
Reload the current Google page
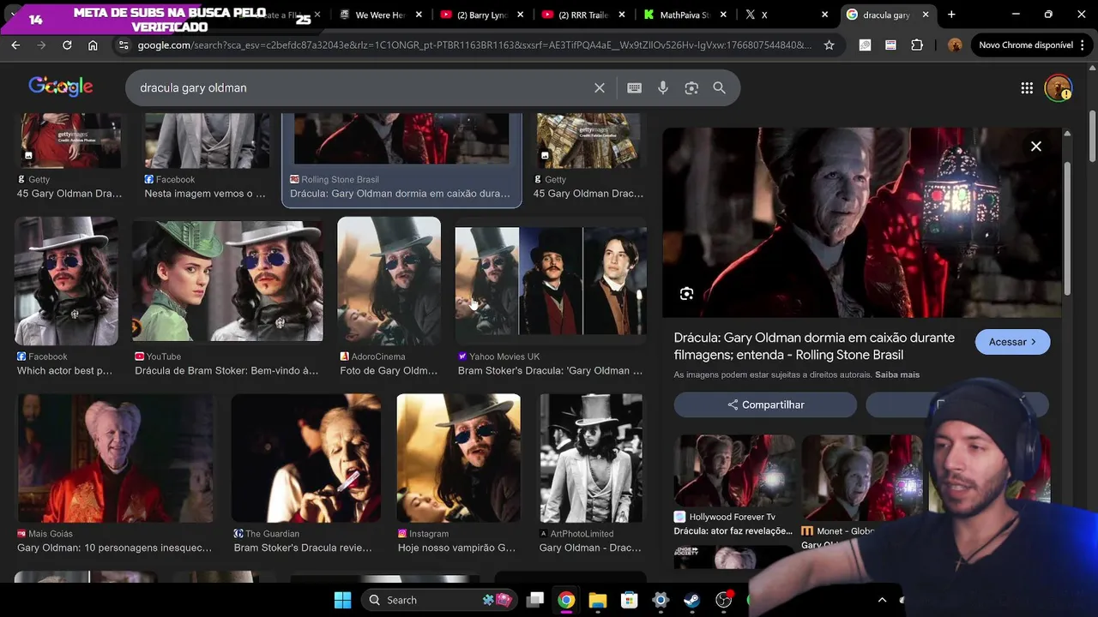[x=67, y=45]
